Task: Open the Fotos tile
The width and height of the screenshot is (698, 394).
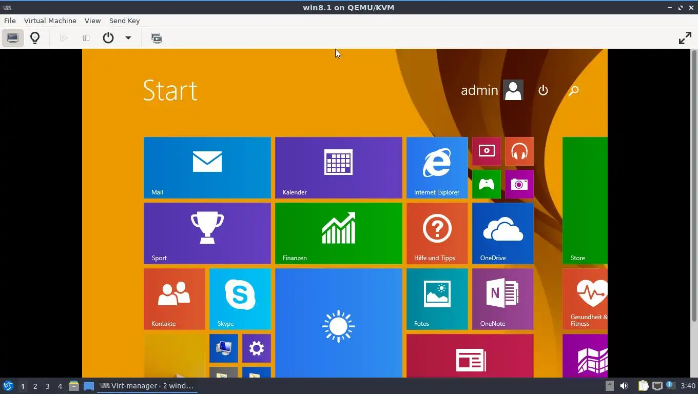Action: coord(437,299)
